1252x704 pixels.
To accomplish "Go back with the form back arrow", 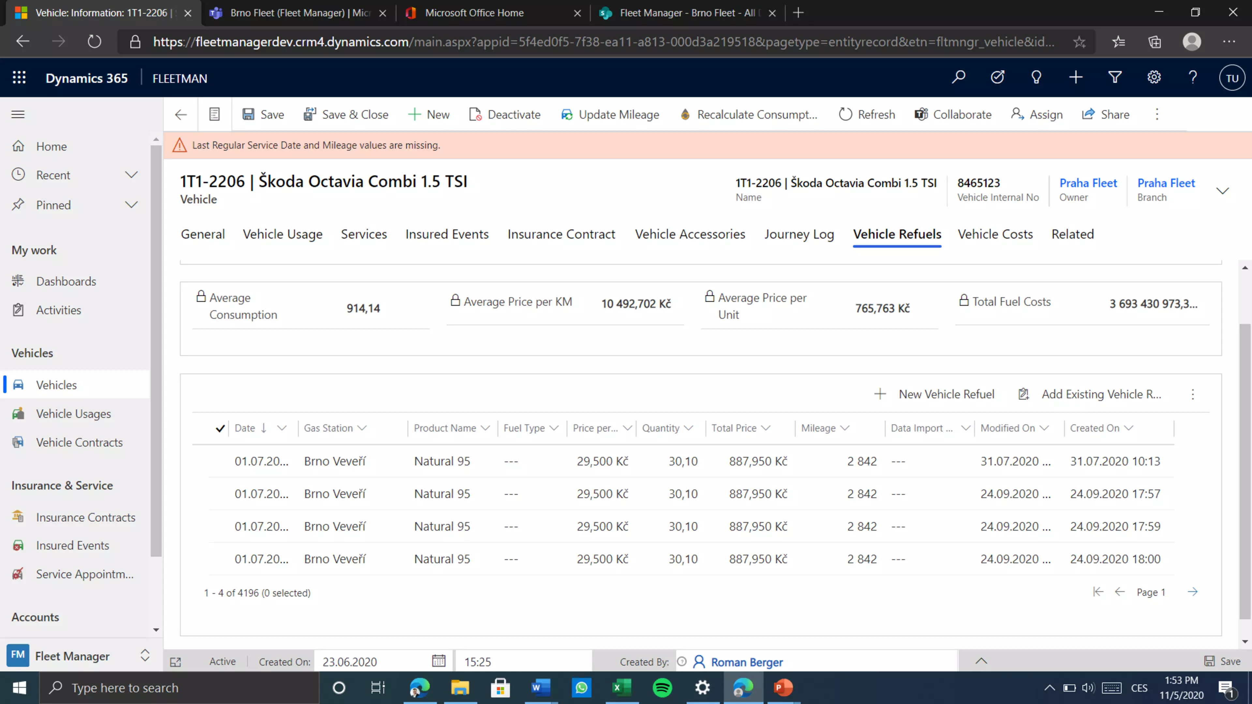I will (181, 115).
